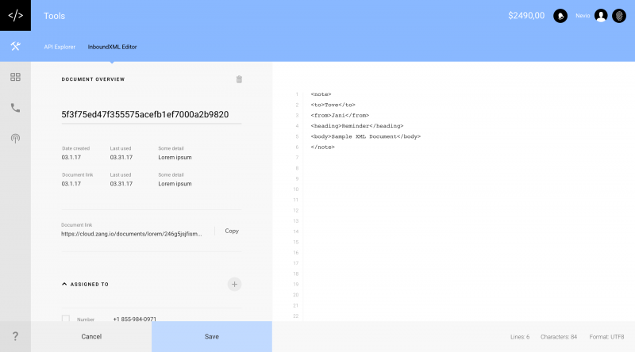Select the InboundXML Editor tab
The height and width of the screenshot is (352, 635).
pos(112,47)
